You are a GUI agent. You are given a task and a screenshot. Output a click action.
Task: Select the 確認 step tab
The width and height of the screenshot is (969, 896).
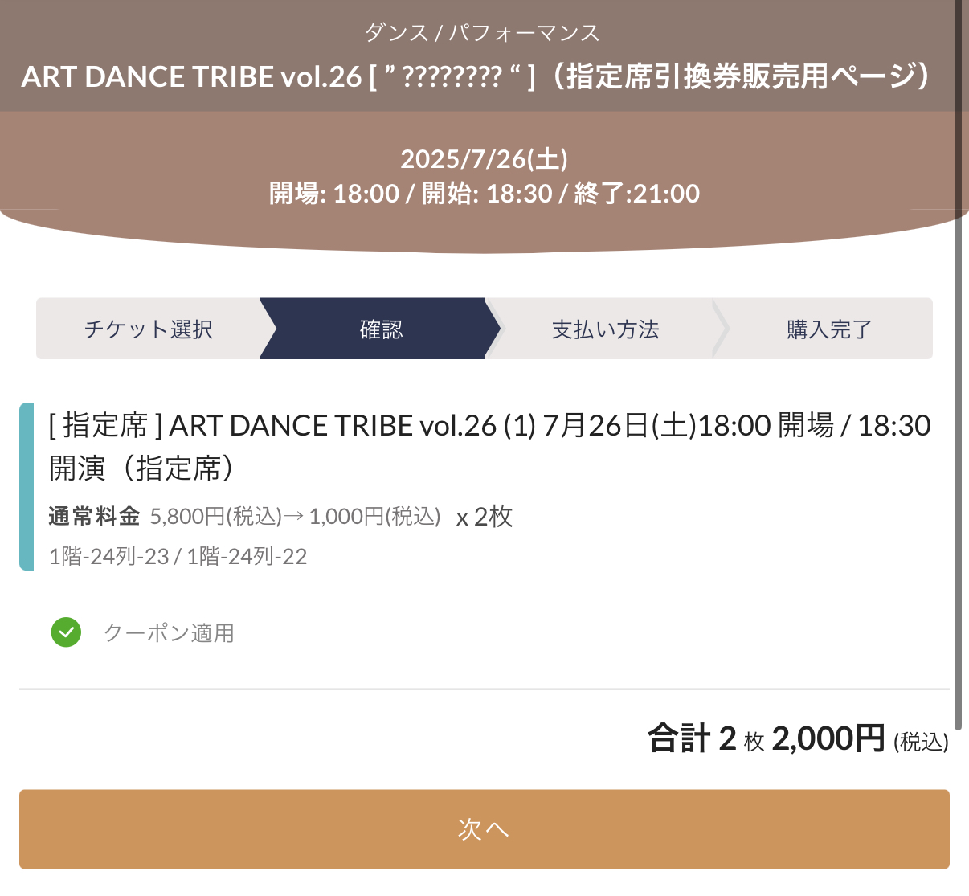[x=381, y=329]
